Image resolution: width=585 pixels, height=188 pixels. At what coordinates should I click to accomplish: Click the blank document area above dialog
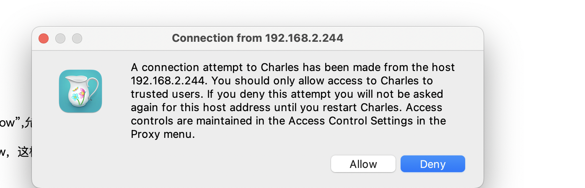coord(251,13)
